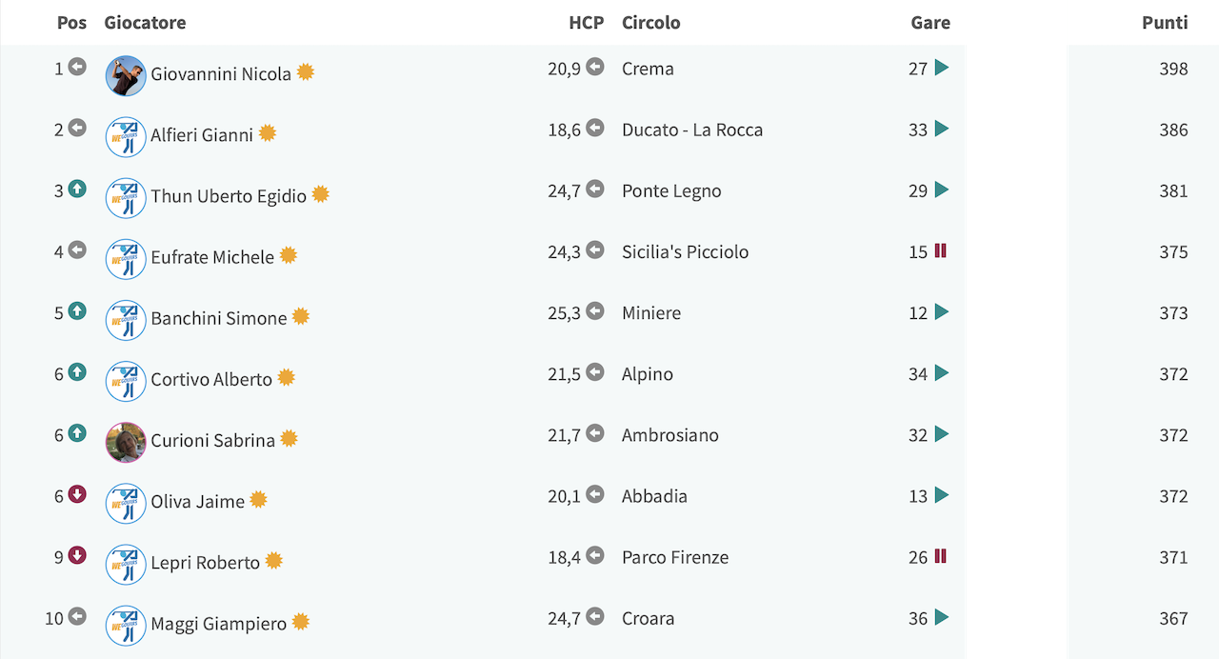Screen dimensions: 1219x659
Task: Click Giovannini Nicola's profile photo
Action: 126,75
